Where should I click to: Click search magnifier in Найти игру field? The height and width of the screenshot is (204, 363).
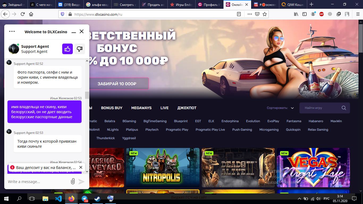[344, 108]
